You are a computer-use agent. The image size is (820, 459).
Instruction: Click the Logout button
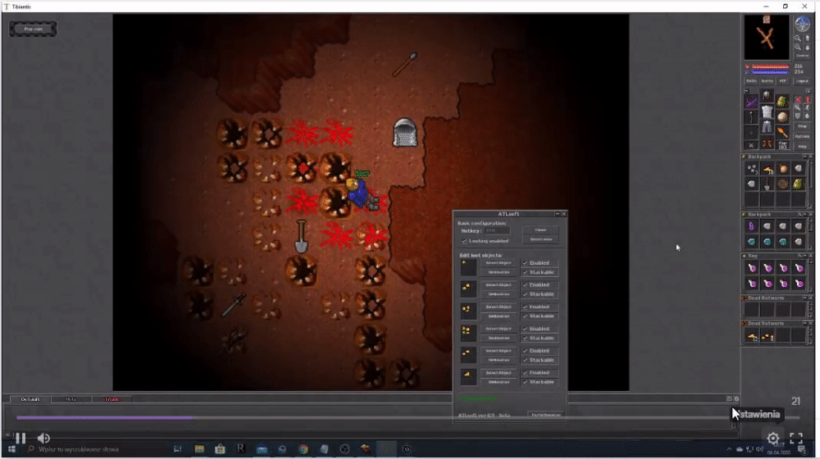[802, 81]
